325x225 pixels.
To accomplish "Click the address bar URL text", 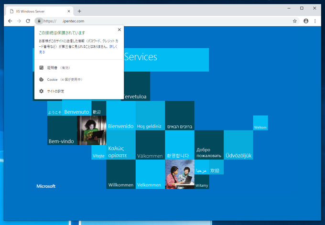I will tap(64, 21).
